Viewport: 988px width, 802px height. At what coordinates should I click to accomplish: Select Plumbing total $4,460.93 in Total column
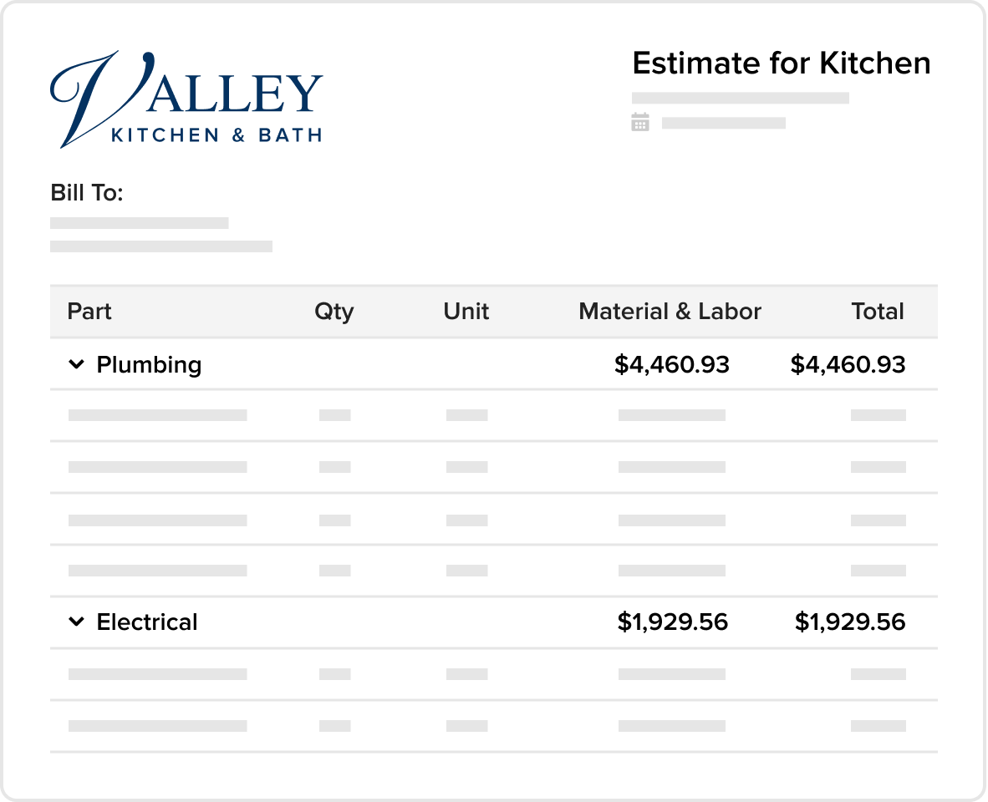tap(848, 364)
